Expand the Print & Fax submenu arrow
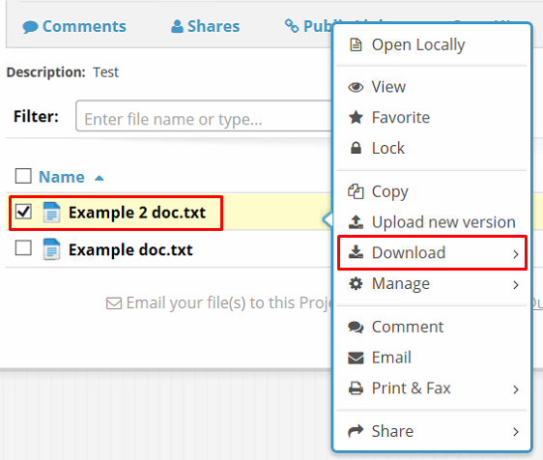The height and width of the screenshot is (460, 543). pyautogui.click(x=516, y=389)
